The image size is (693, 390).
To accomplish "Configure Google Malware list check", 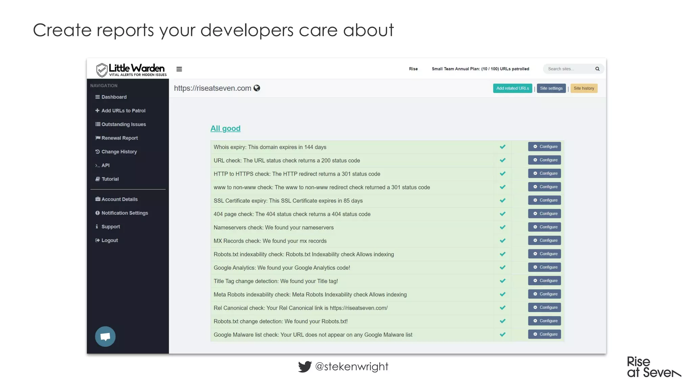I will pos(544,334).
